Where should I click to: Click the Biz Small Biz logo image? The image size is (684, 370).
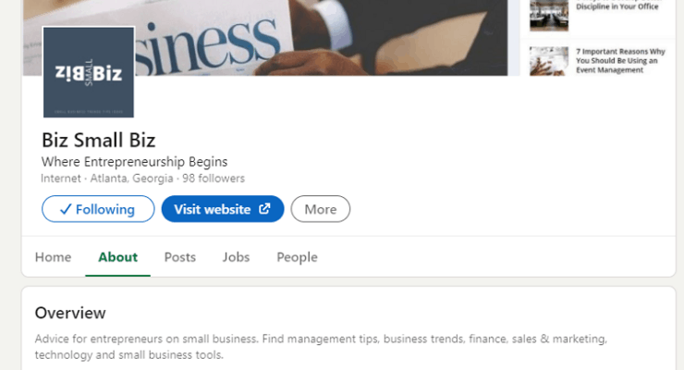[89, 72]
